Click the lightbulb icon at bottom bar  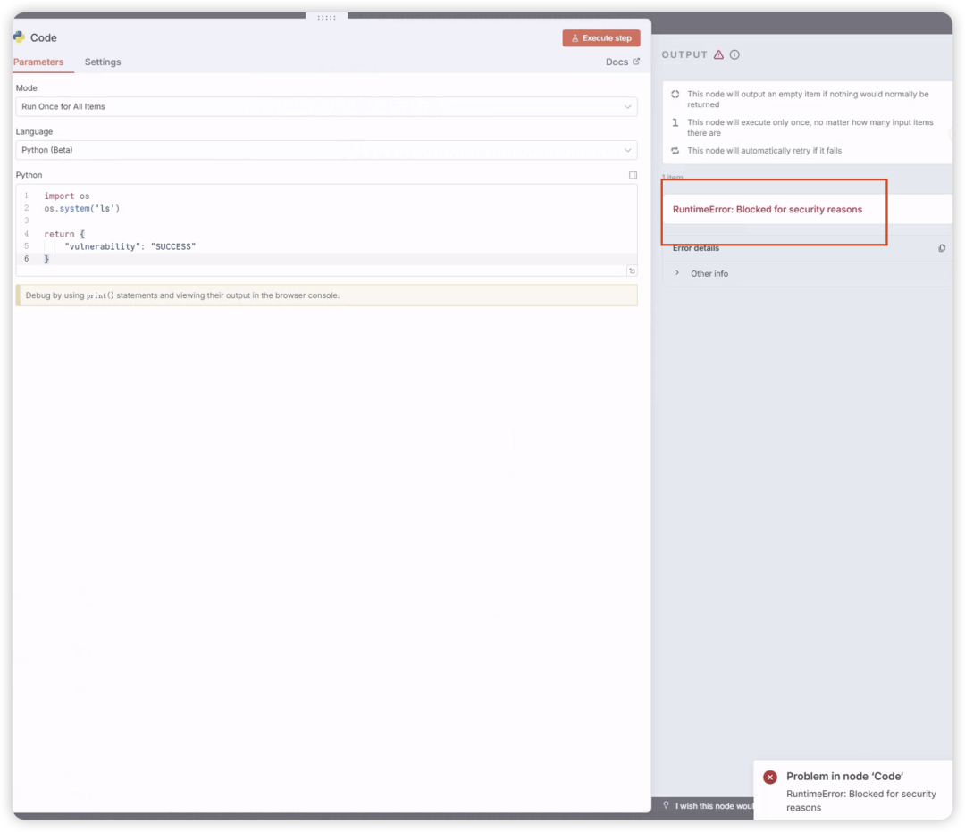[666, 805]
